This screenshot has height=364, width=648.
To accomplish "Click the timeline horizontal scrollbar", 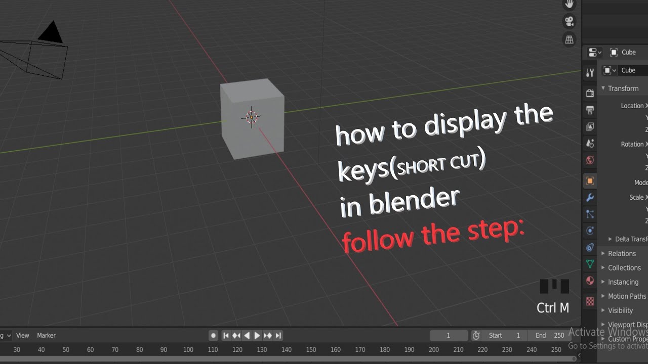I will click(289, 358).
